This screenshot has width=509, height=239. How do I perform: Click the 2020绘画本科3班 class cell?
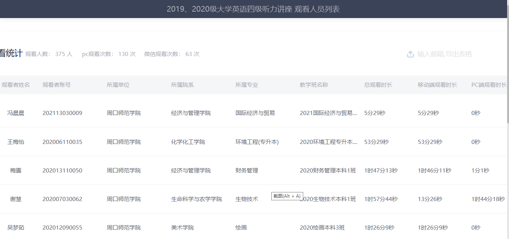tap(322, 228)
